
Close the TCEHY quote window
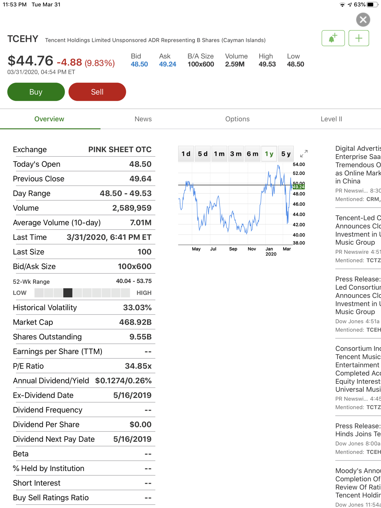[x=363, y=20]
